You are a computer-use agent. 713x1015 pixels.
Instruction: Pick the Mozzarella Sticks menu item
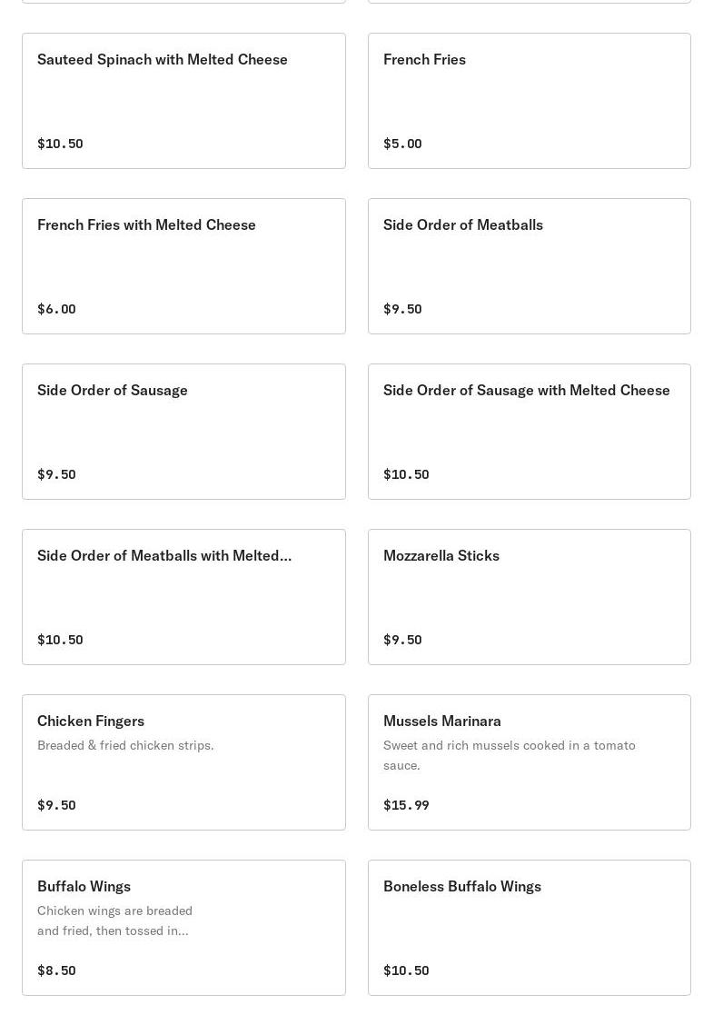click(529, 596)
